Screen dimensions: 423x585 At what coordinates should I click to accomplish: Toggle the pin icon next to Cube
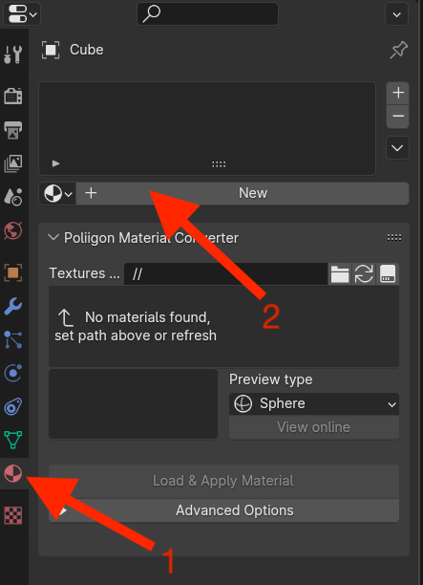(x=398, y=50)
